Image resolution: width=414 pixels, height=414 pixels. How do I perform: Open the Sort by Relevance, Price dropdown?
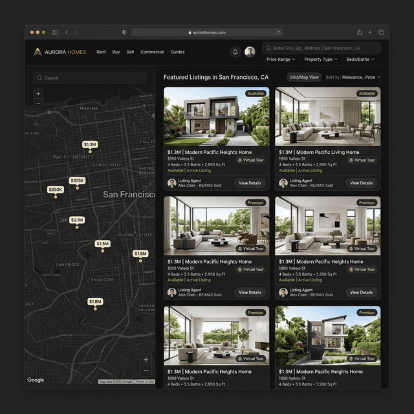point(353,78)
